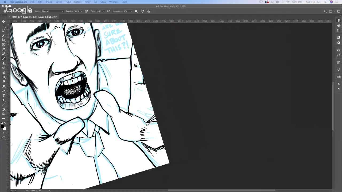Viewport: 342px width, 192px height.
Task: Select the Eraser tool
Action: 3,72
